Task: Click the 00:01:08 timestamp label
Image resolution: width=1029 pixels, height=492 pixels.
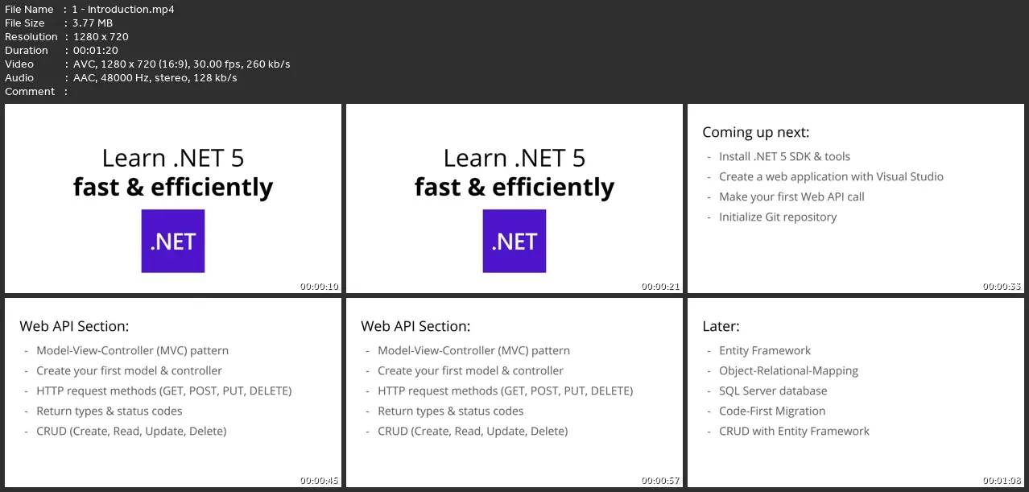Action: tap(1002, 481)
